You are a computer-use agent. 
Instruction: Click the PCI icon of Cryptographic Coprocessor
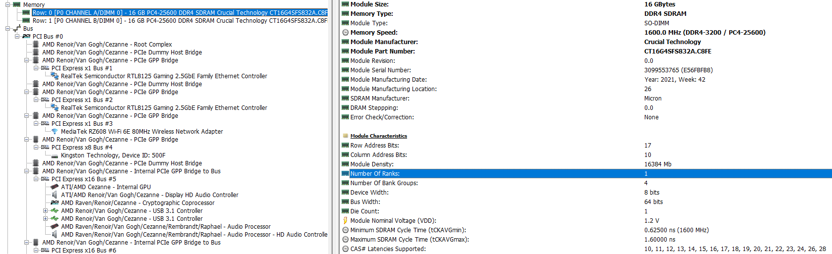click(x=55, y=203)
